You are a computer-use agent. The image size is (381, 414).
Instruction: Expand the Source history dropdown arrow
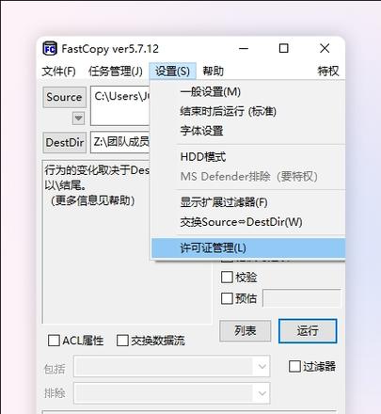(x=78, y=119)
